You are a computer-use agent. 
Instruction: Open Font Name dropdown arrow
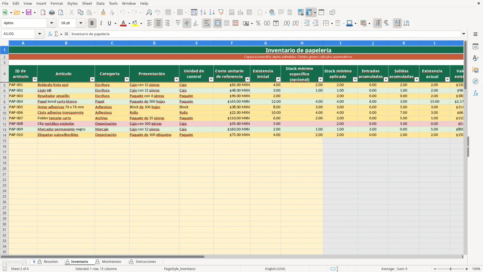pos(52,23)
